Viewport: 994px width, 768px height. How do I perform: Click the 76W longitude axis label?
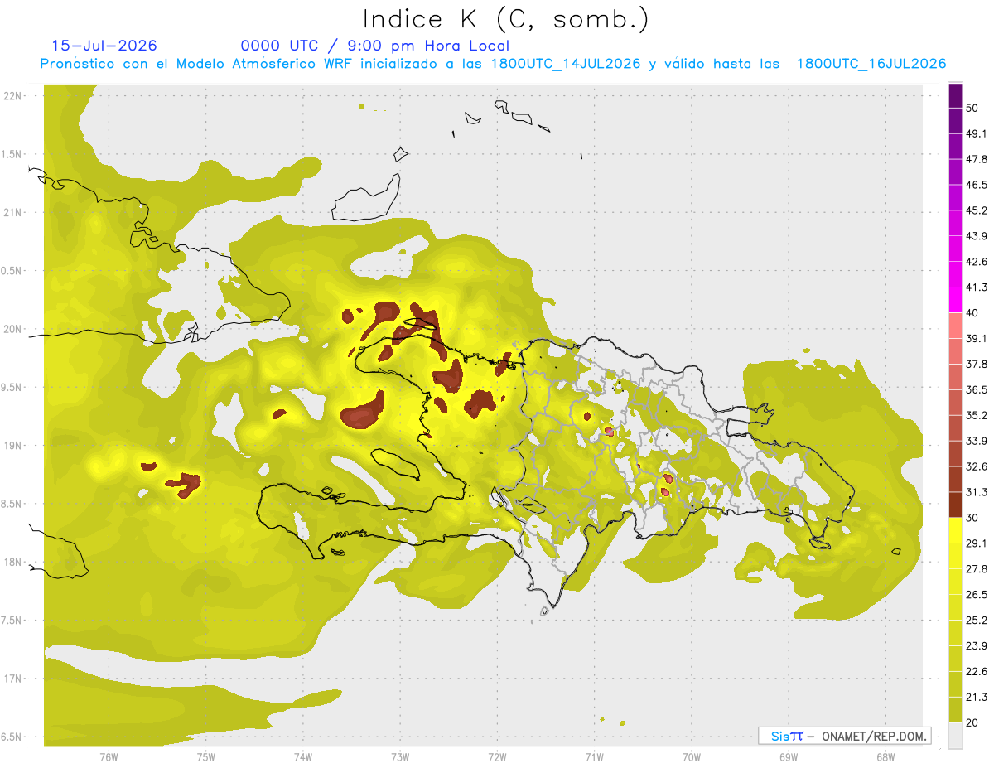tap(109, 756)
